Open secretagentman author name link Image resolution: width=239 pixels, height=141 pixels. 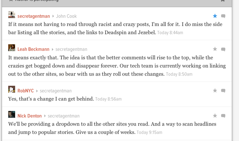[x=34, y=16]
